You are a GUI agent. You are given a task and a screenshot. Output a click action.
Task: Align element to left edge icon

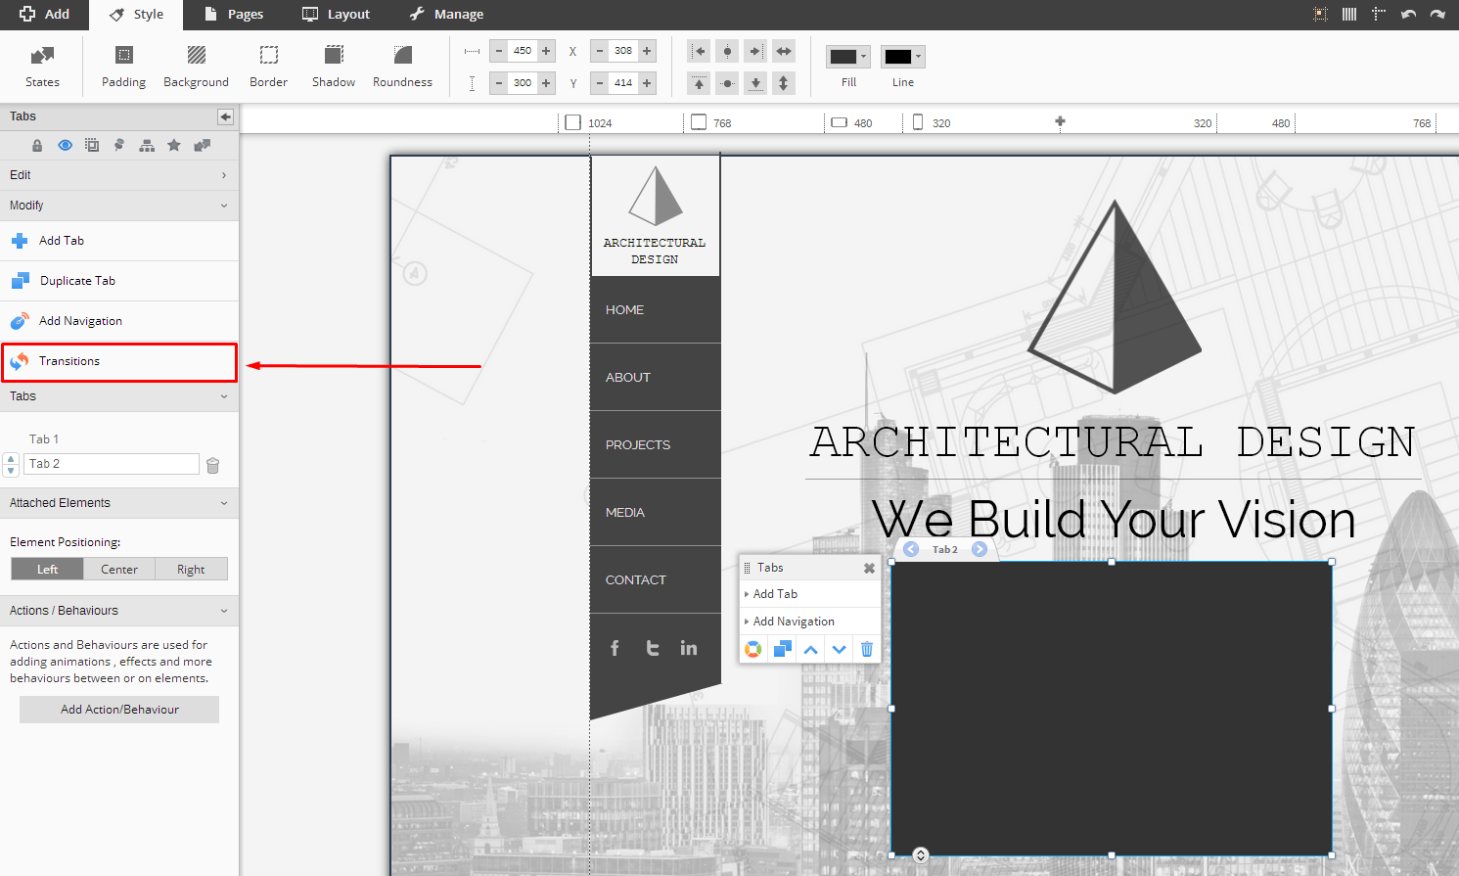pos(699,51)
